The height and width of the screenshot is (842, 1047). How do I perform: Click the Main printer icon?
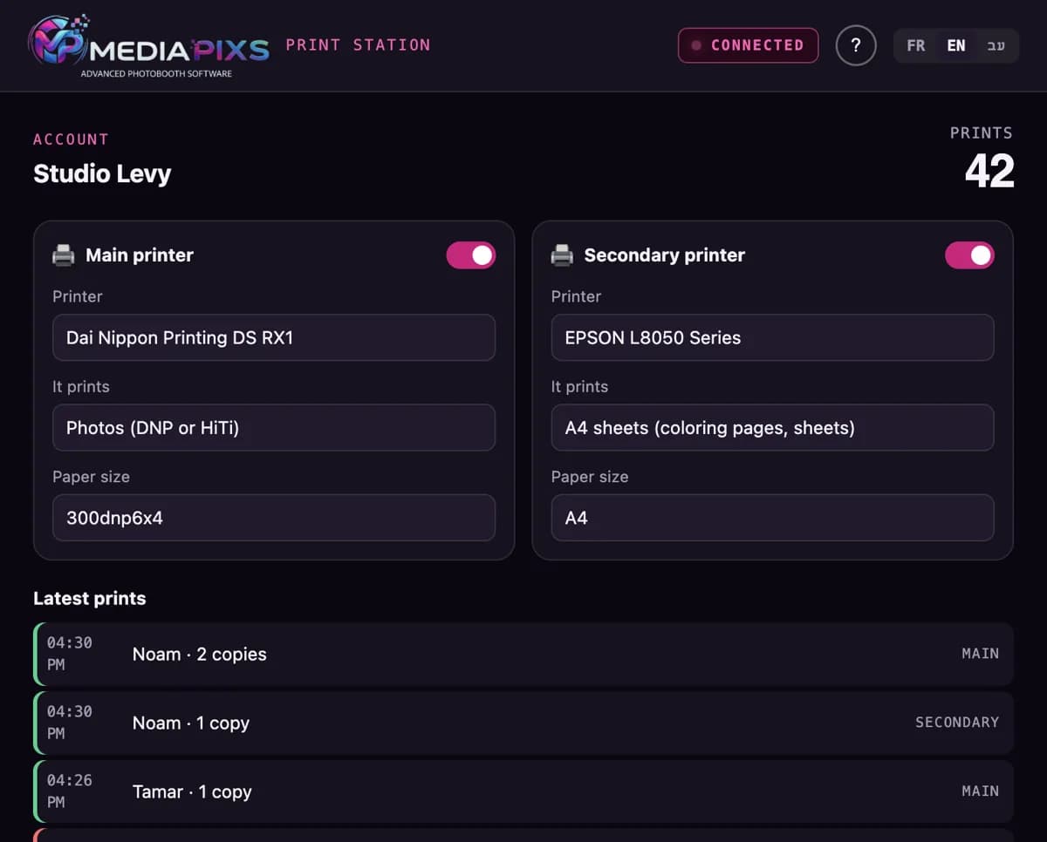point(64,255)
